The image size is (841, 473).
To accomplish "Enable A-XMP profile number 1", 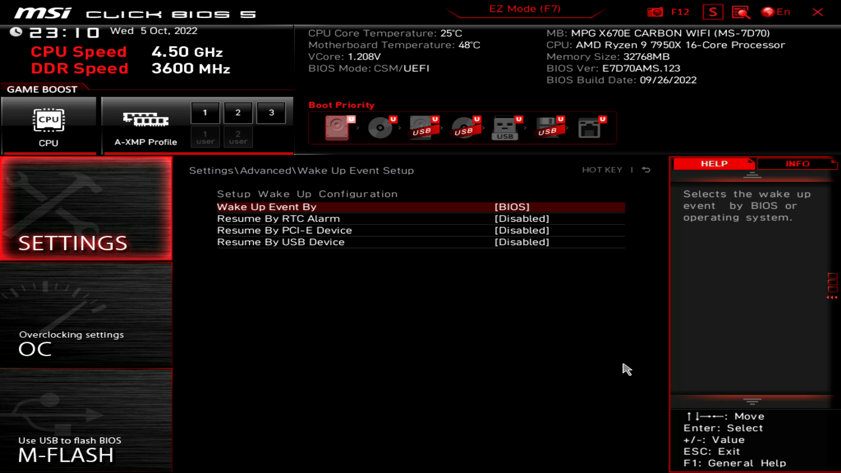I will pyautogui.click(x=205, y=113).
